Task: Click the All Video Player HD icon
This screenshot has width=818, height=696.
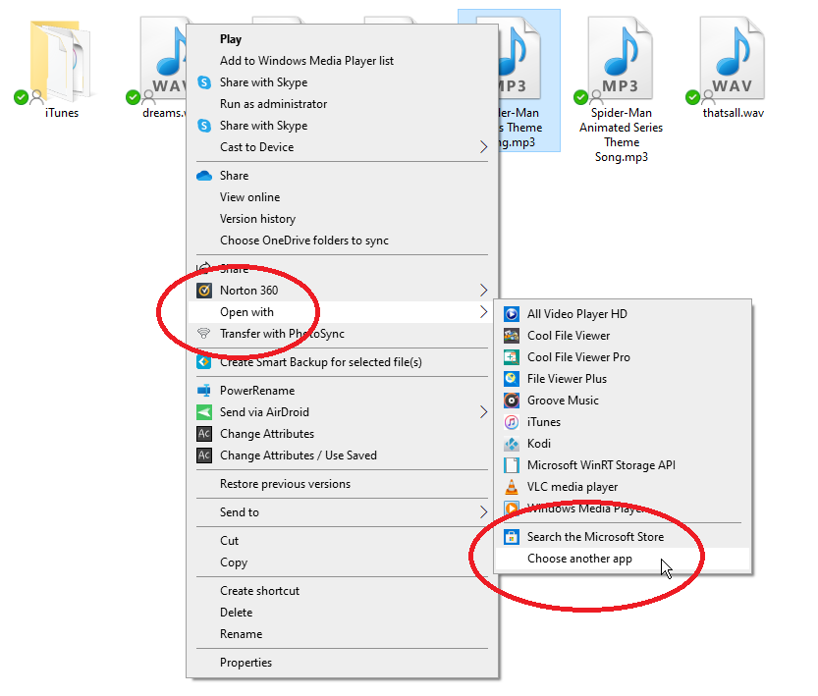Action: 512,314
